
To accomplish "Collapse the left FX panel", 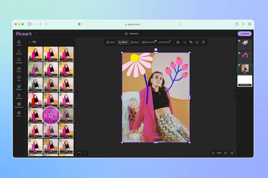I will point(77,93).
